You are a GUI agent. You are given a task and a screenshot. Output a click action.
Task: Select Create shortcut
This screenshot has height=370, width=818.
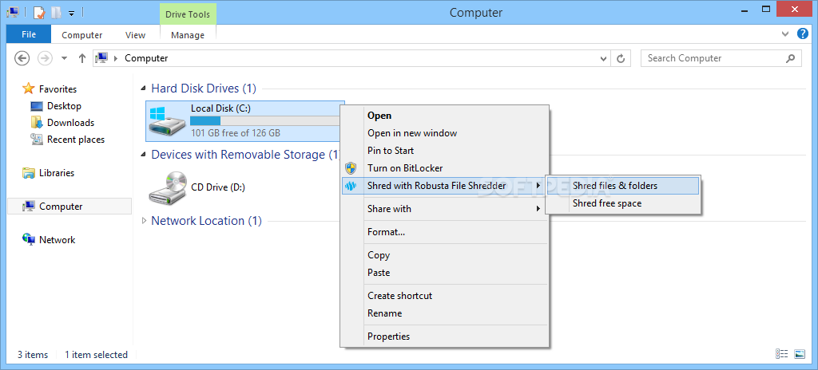[x=444, y=296]
